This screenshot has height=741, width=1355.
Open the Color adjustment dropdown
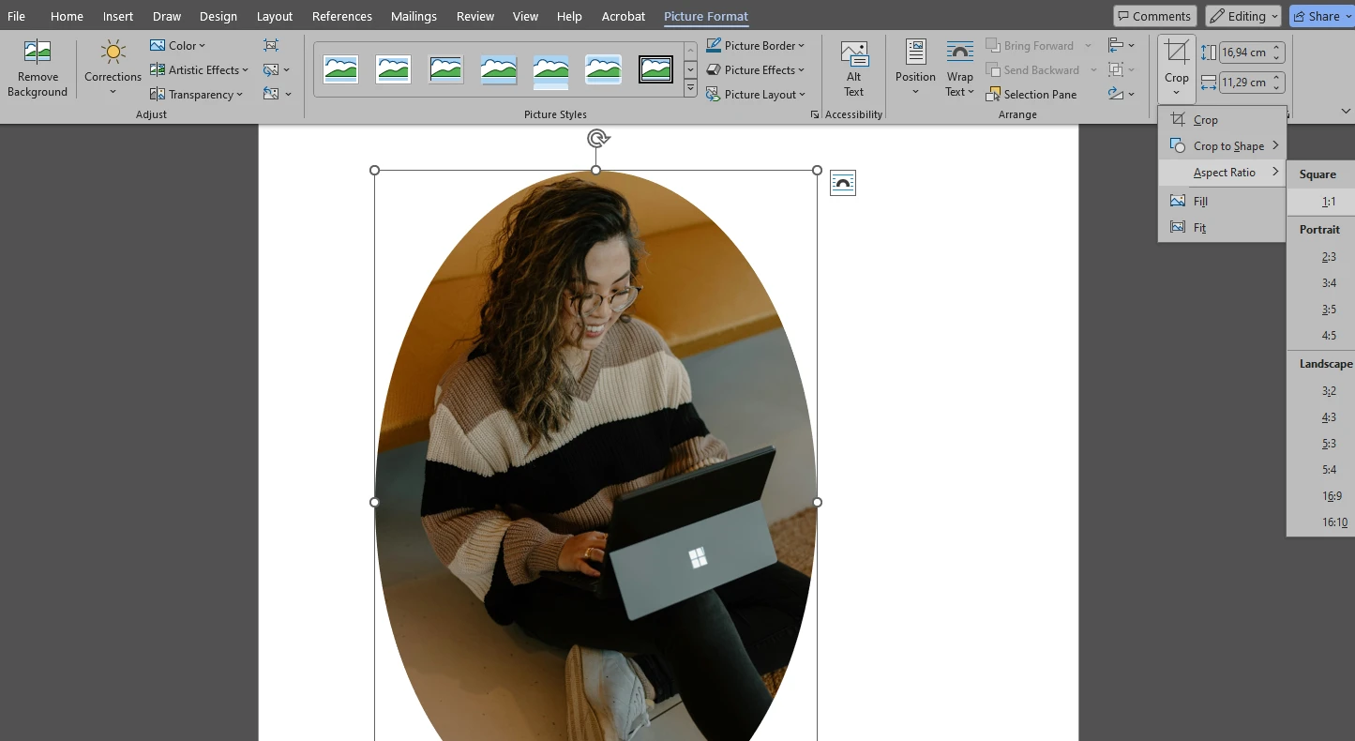177,45
